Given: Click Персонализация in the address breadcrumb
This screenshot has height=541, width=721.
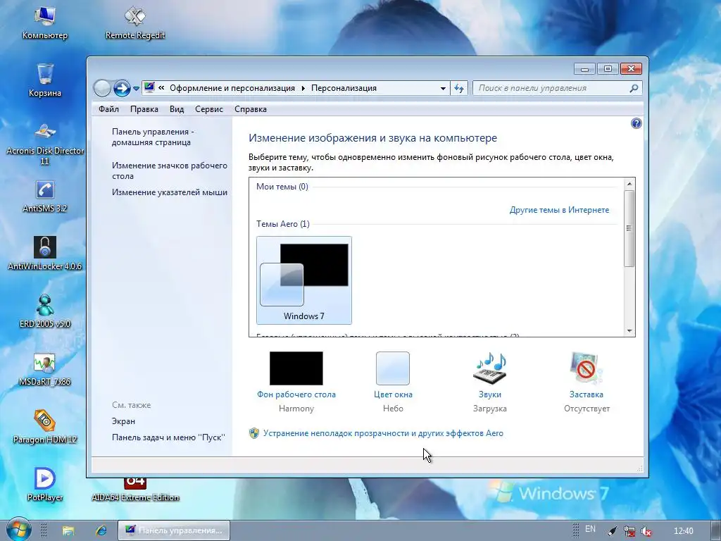Looking at the screenshot, I should (344, 88).
